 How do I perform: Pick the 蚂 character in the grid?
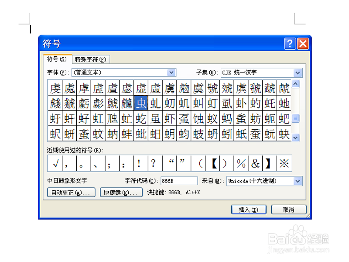click(x=226, y=118)
